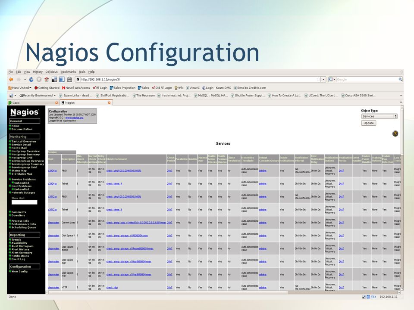The image size is (414, 310).
Task: Open the blue sidebar toolbar icon
Action: [x=62, y=79]
